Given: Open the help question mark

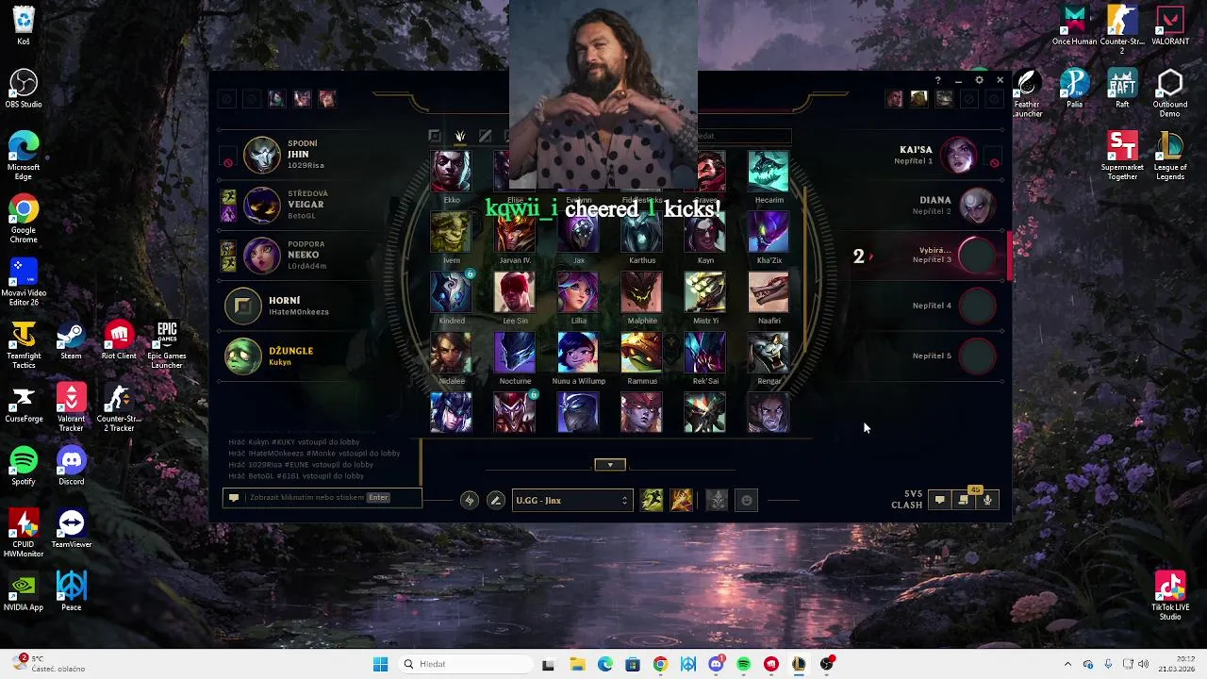Looking at the screenshot, I should (937, 80).
